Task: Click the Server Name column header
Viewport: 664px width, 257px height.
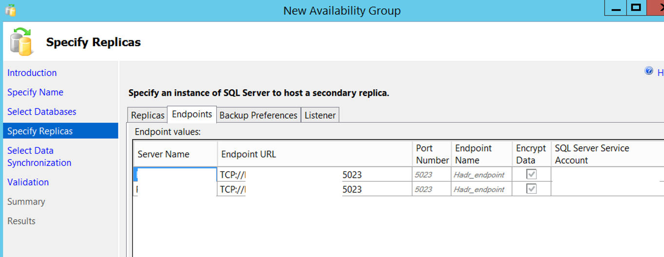Action: (x=175, y=154)
